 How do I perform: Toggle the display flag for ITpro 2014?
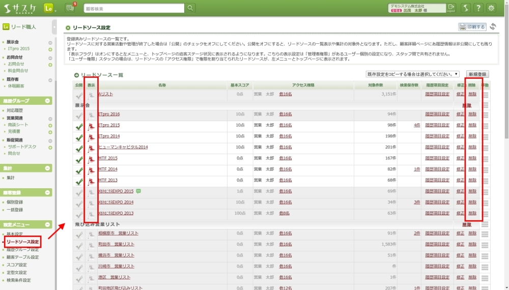[92, 136]
